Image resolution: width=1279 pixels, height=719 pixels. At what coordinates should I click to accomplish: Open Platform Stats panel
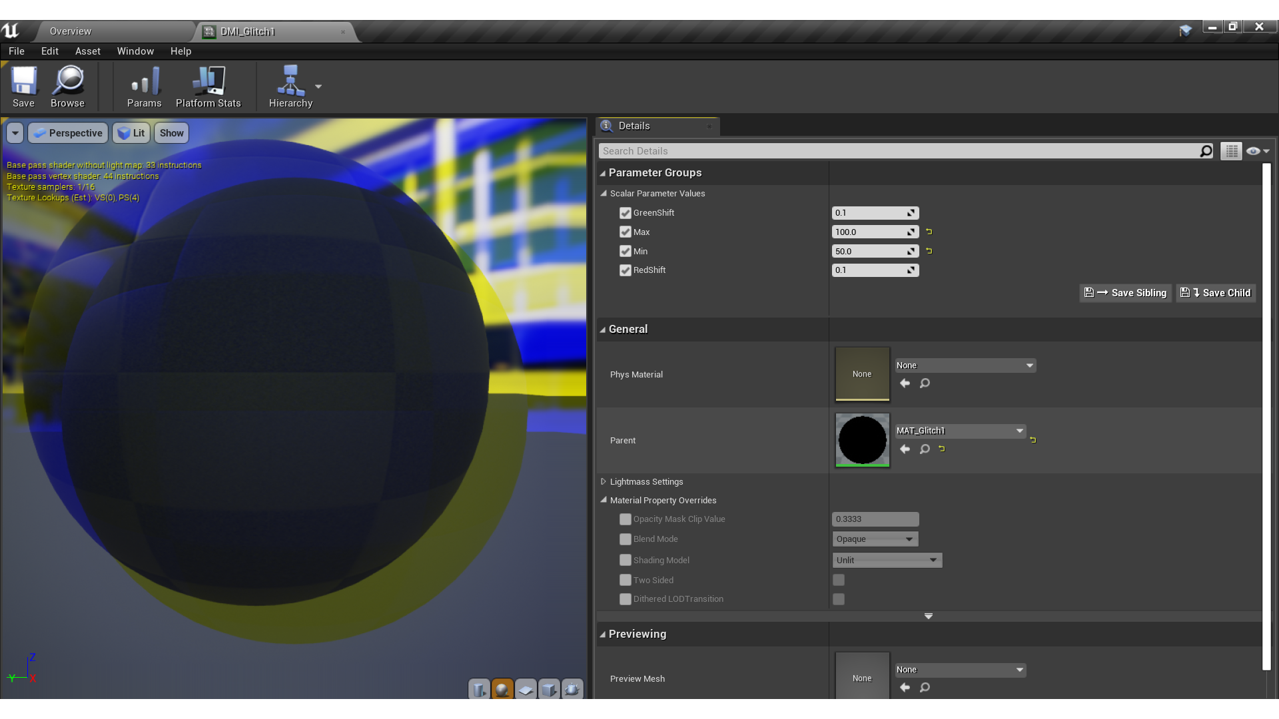[x=209, y=86]
